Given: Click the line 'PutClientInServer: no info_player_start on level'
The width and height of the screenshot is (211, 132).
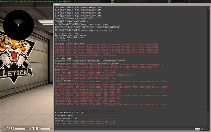Looking at the screenshot, I should click(76, 57).
